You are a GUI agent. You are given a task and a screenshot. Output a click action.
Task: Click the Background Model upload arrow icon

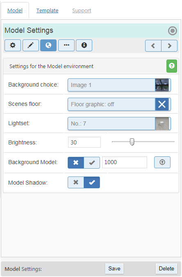click(x=162, y=162)
